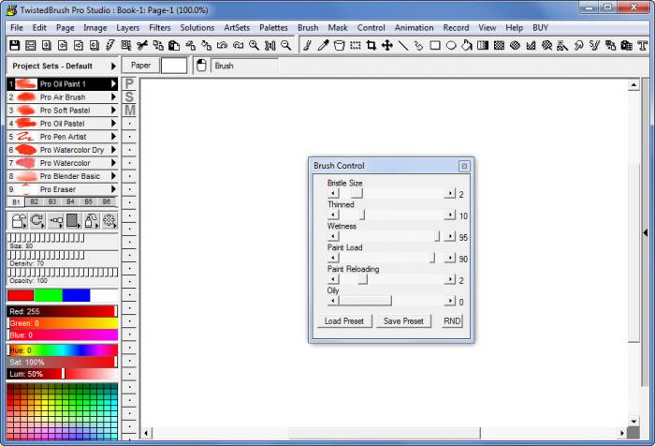
Task: Open the Filters menu
Action: [x=160, y=27]
